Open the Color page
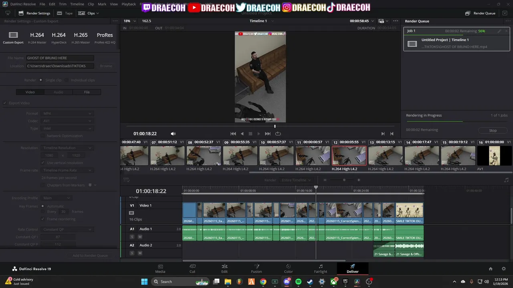The height and width of the screenshot is (288, 513). 289,268
